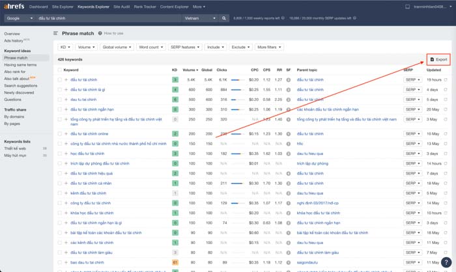Click the Export button
This screenshot has height=272, width=456.
(x=438, y=59)
